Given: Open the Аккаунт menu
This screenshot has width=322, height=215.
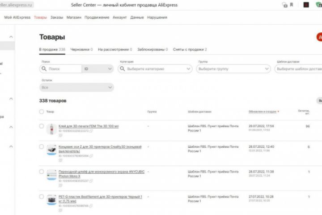Looking at the screenshot, I should click(120, 17).
